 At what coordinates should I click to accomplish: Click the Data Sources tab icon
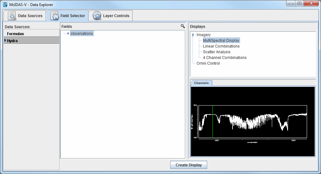click(x=12, y=16)
